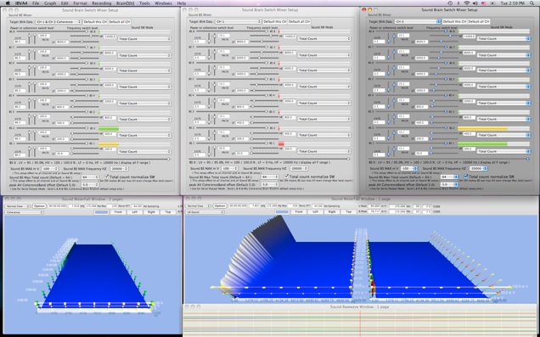The image size is (540, 337).
Task: Click the Time Machine menu bar icon
Action: [450, 3]
